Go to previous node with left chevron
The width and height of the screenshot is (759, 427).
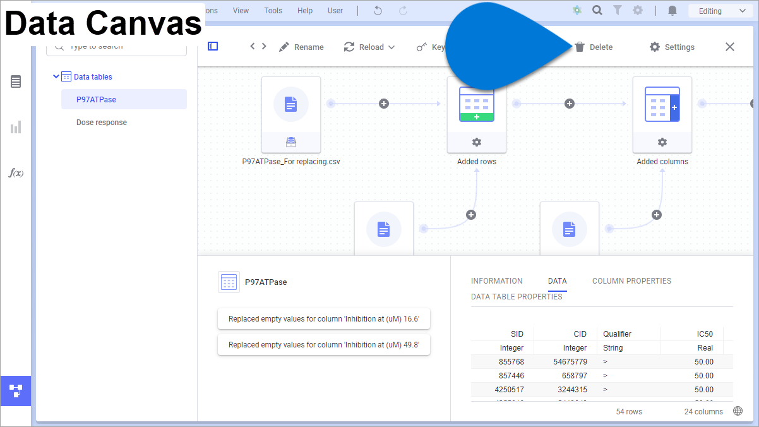[253, 46]
